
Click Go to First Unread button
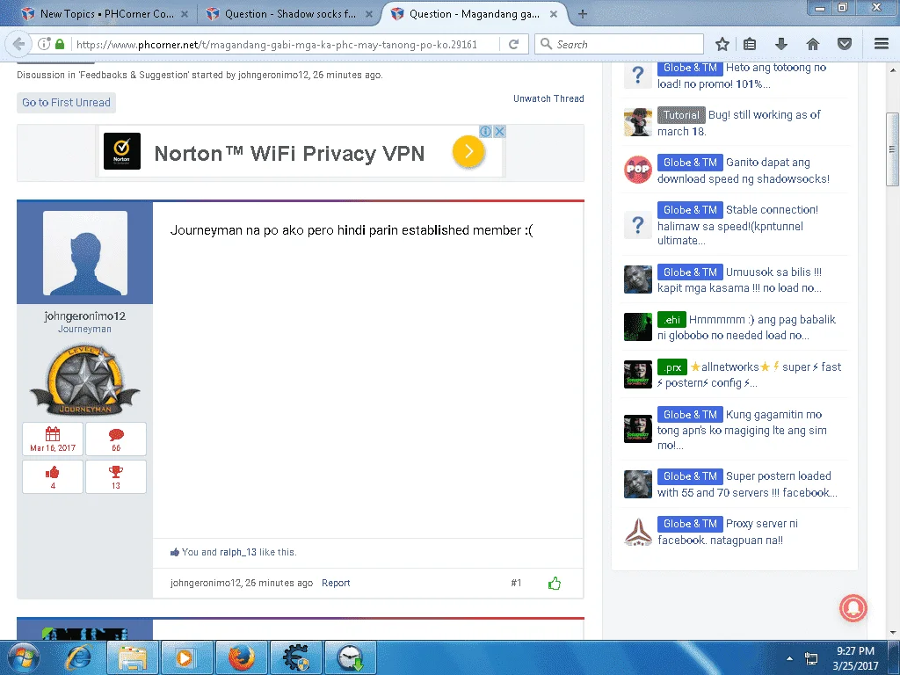click(66, 102)
